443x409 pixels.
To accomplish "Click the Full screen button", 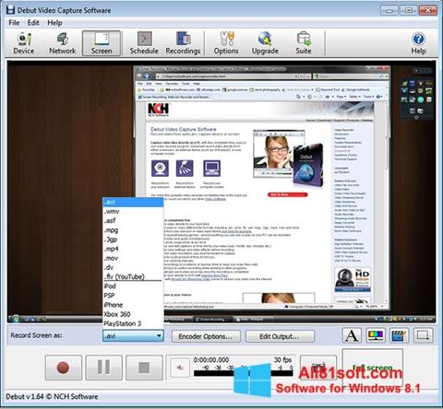I will pyautogui.click(x=372, y=368).
